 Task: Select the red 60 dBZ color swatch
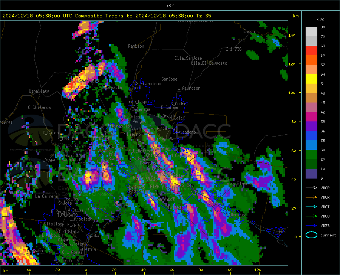click(x=311, y=51)
